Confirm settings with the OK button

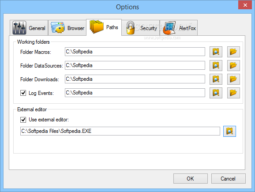point(191,178)
